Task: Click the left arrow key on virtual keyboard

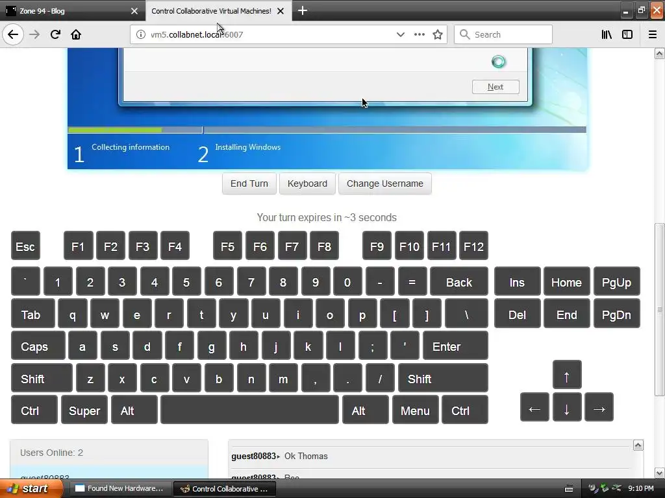Action: (534, 407)
